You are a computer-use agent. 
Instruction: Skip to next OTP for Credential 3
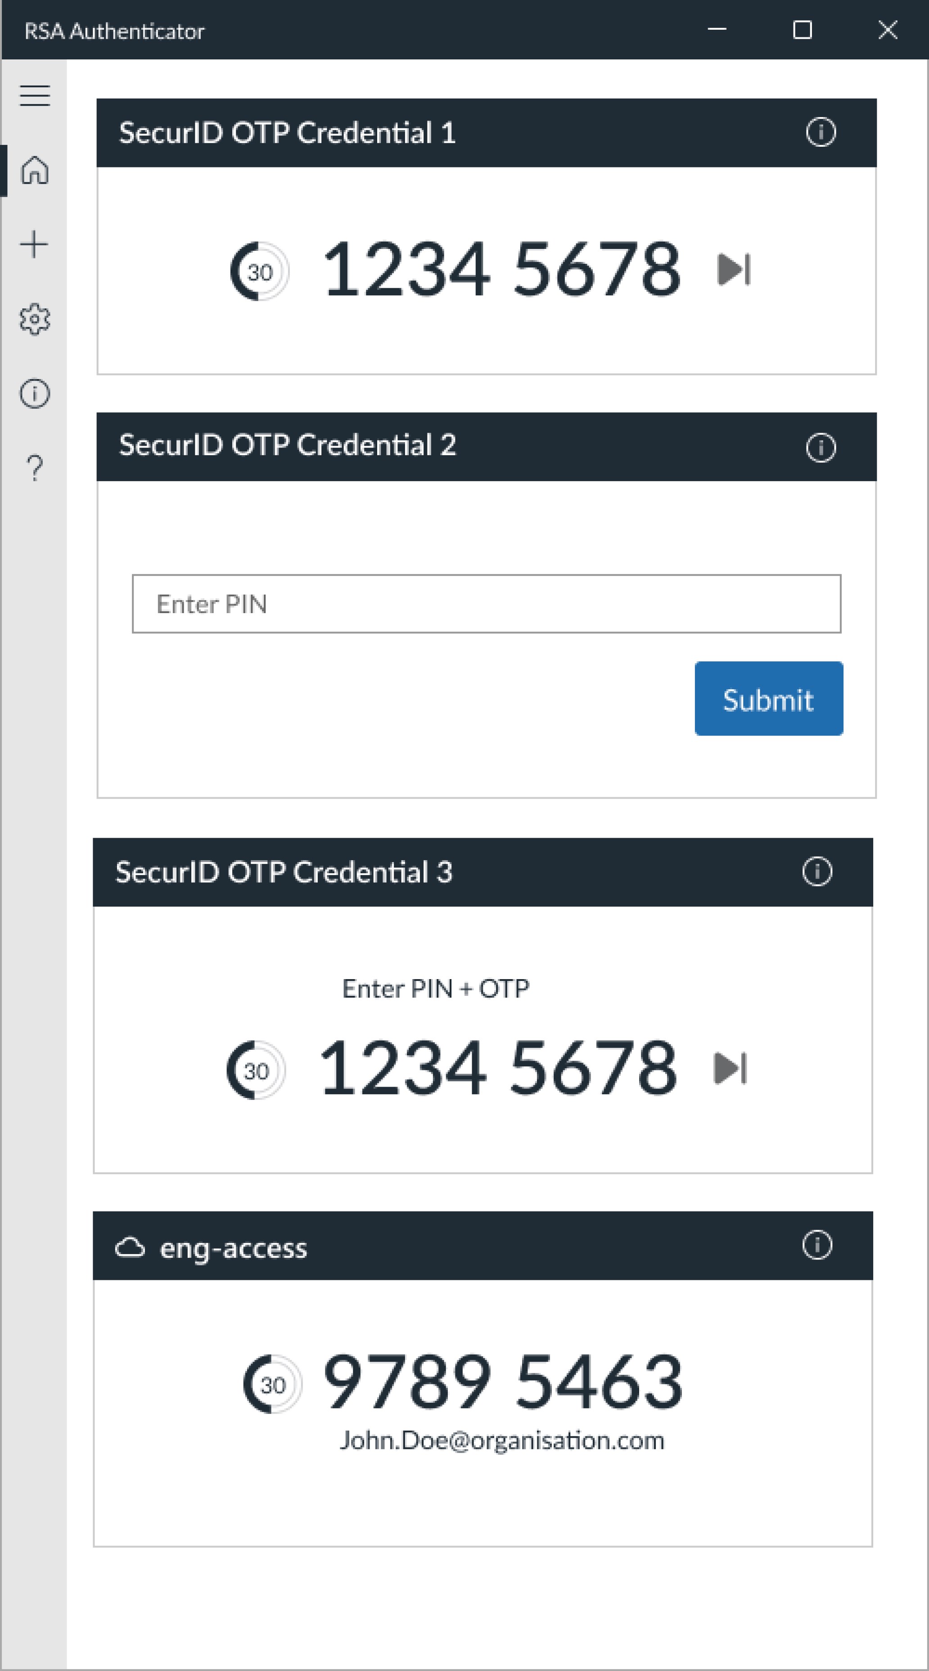coord(730,1068)
